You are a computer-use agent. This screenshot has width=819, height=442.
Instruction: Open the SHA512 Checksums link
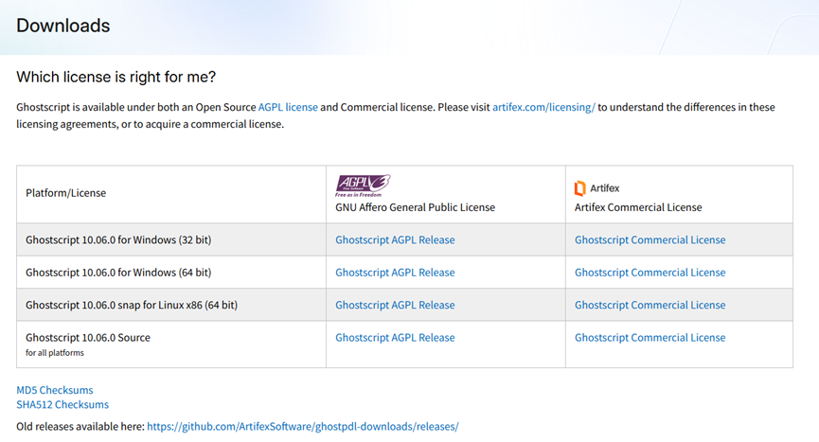click(x=62, y=404)
